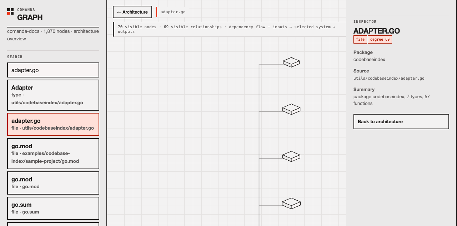The width and height of the screenshot is (457, 226).
Task: Click the INSPECTOR section label
Action: point(365,21)
